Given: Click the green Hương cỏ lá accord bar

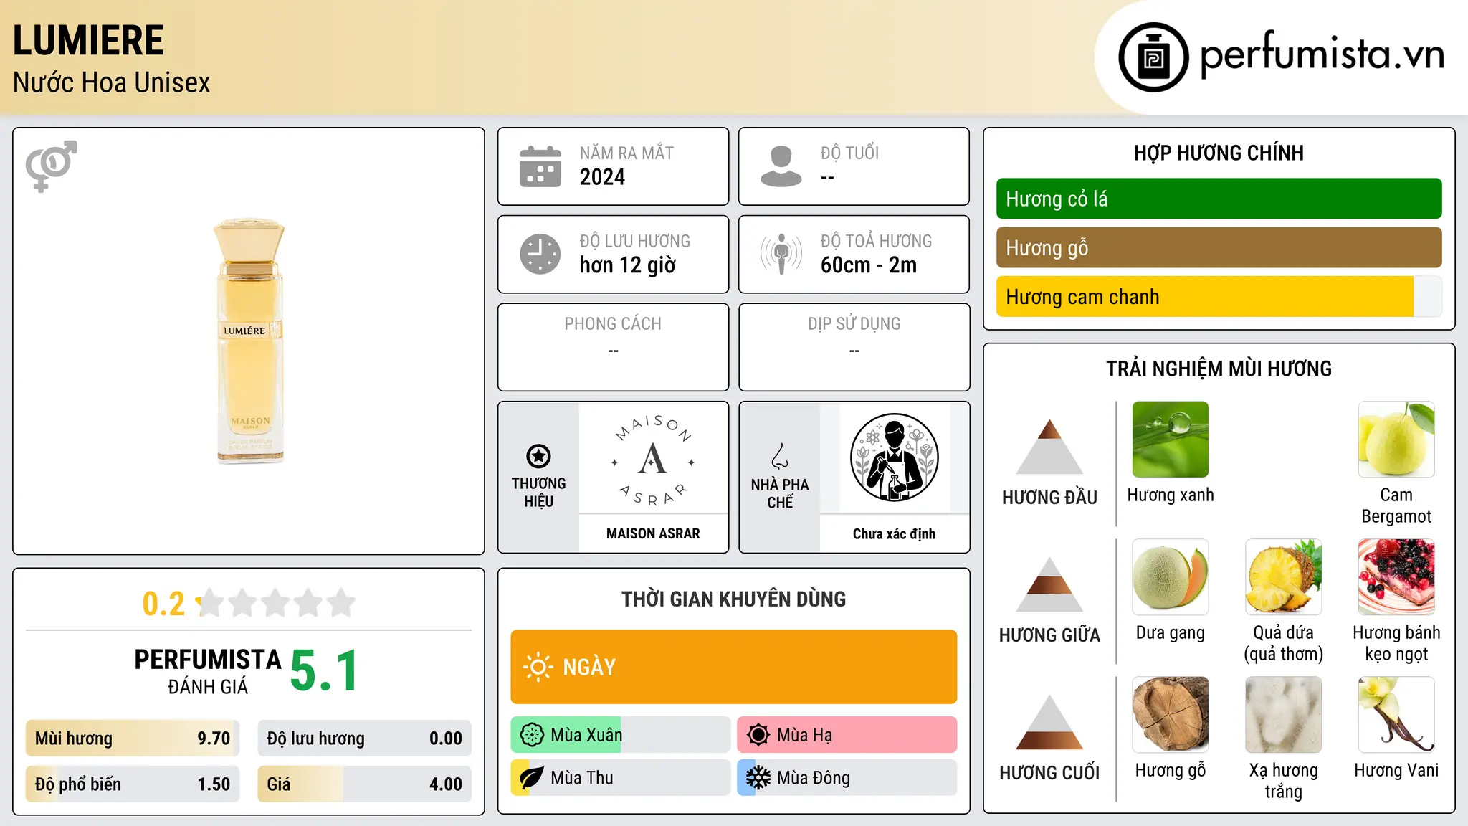Looking at the screenshot, I should 1219,199.
